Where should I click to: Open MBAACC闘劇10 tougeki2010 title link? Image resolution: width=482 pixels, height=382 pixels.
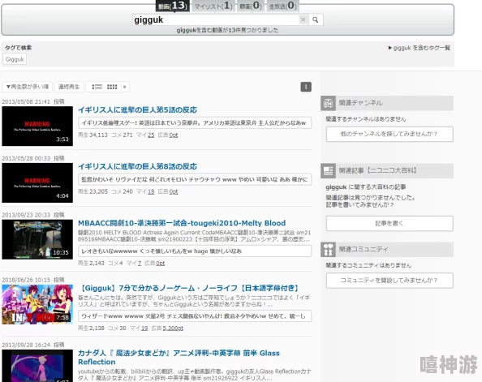click(x=182, y=223)
